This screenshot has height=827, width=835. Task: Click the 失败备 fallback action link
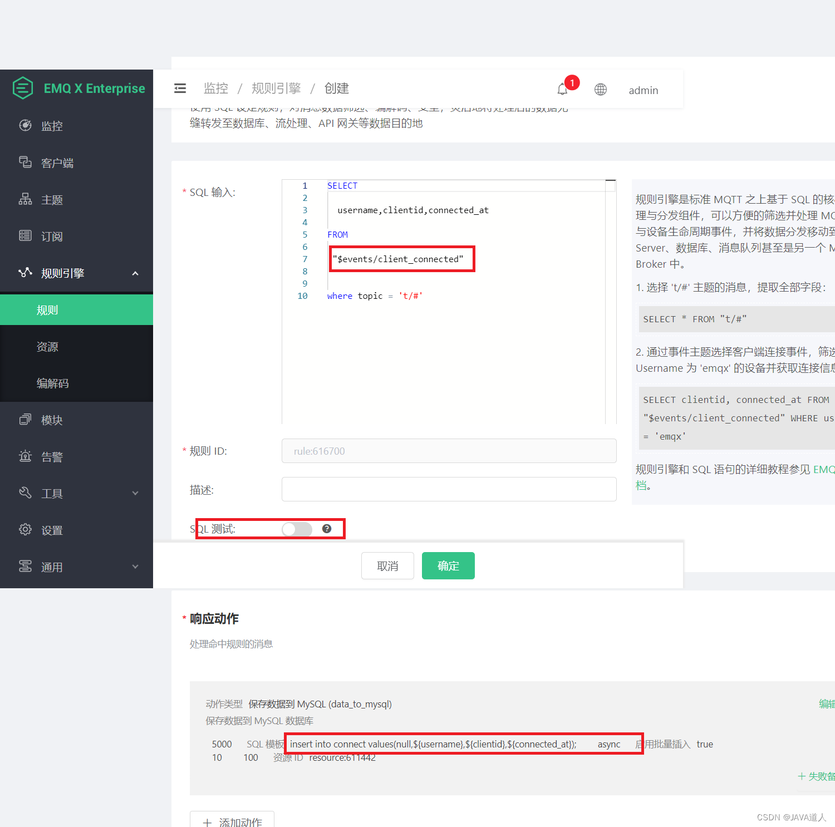tap(816, 776)
